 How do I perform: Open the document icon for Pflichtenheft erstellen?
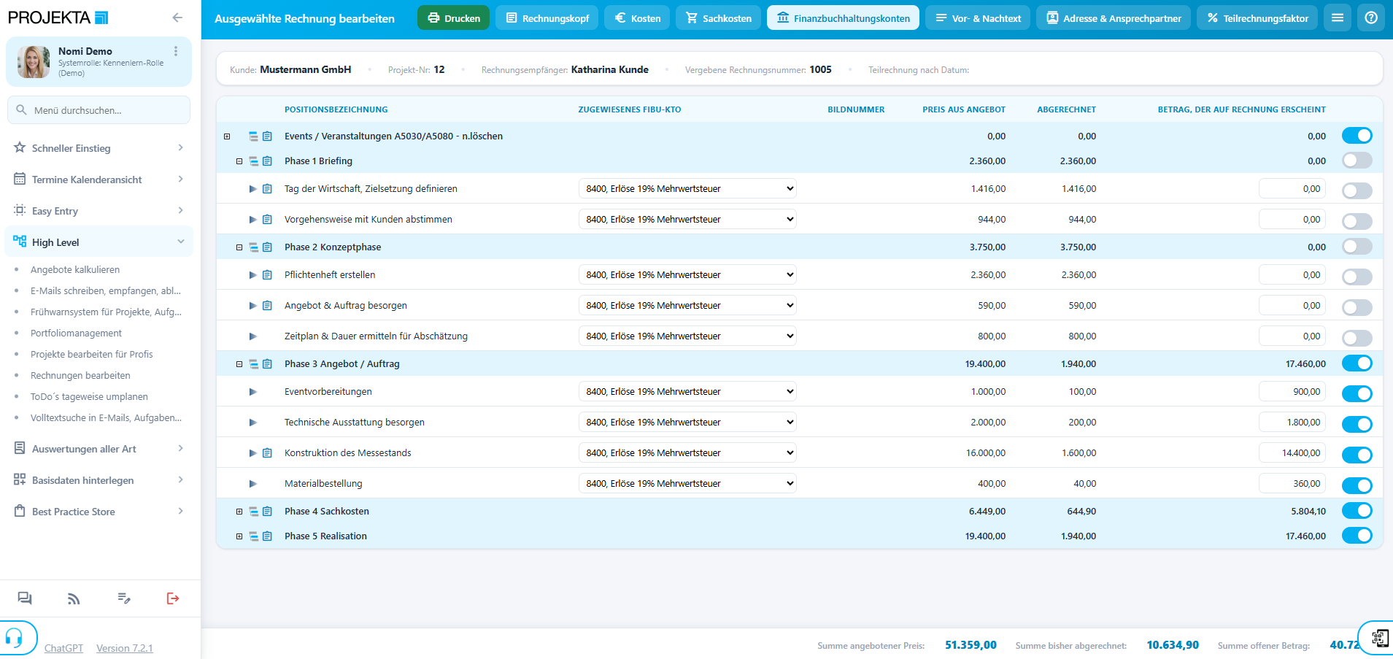pyautogui.click(x=267, y=275)
